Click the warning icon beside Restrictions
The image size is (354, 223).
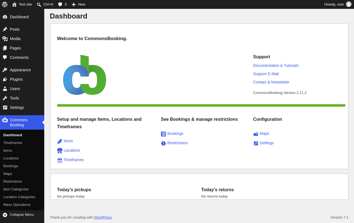coord(163,143)
